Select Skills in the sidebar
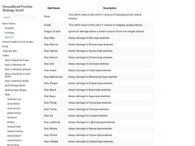 coord(7,94)
